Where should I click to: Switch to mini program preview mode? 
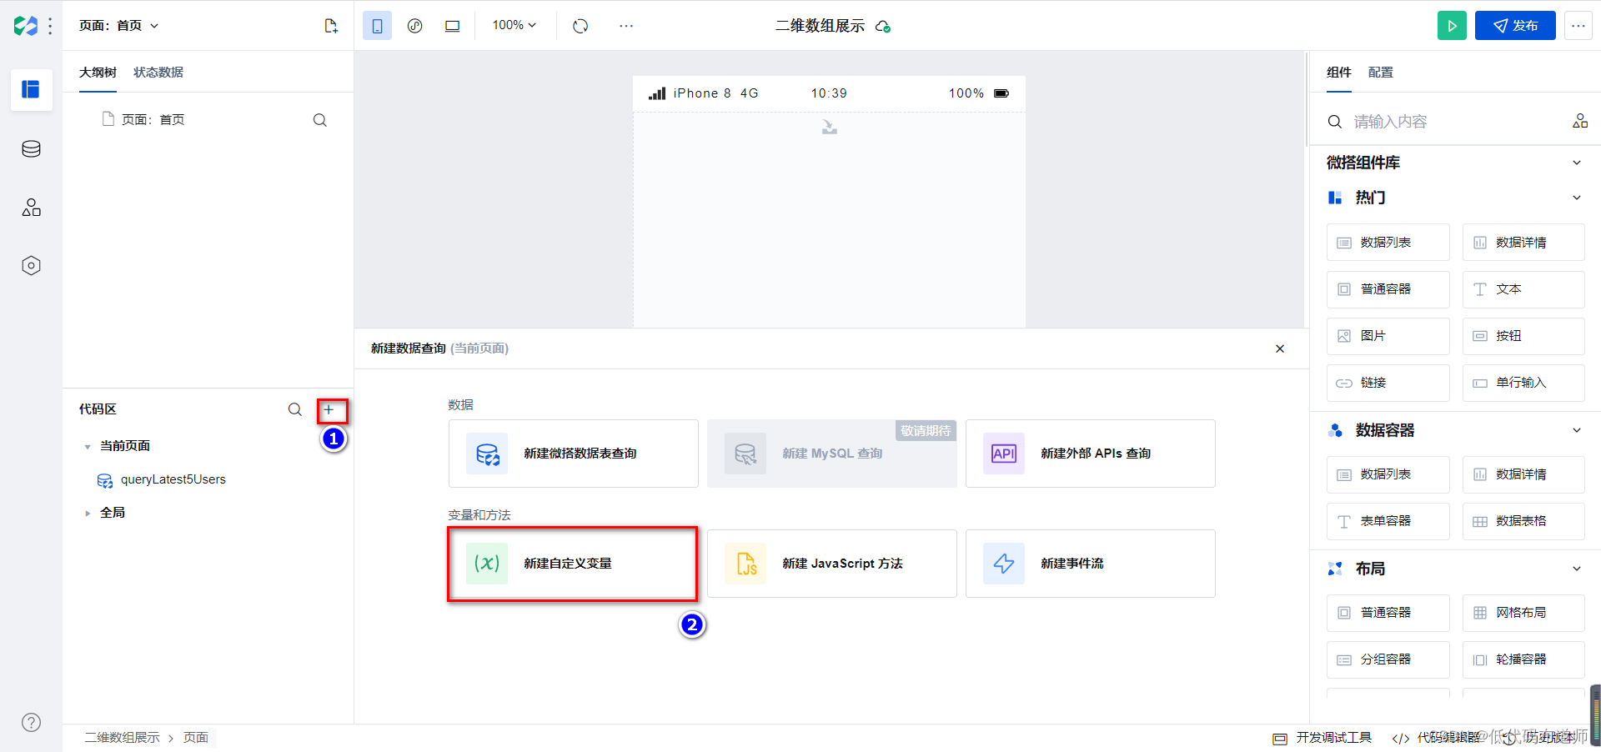coord(414,26)
